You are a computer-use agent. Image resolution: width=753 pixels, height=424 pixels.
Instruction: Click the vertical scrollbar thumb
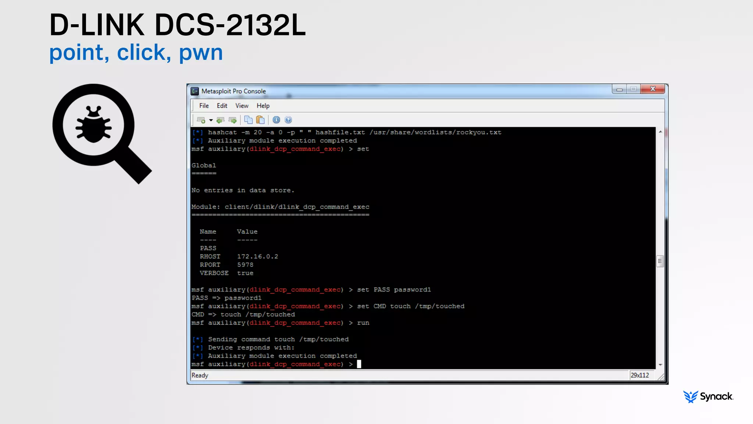point(660,261)
